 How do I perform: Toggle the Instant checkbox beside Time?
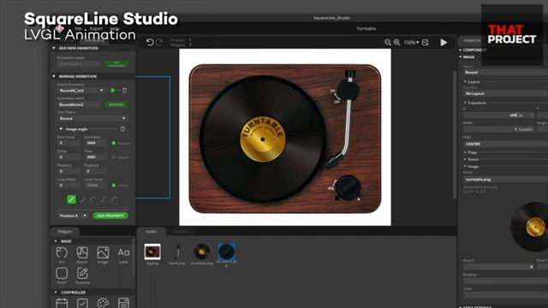click(114, 157)
